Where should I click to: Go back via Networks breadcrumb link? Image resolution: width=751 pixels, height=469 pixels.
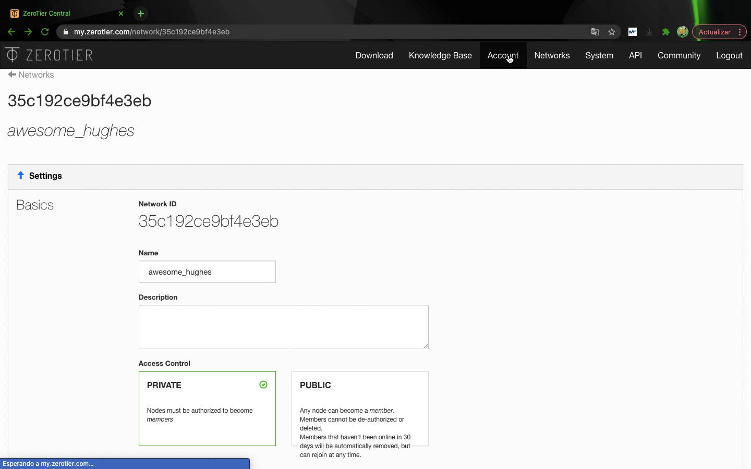point(31,75)
